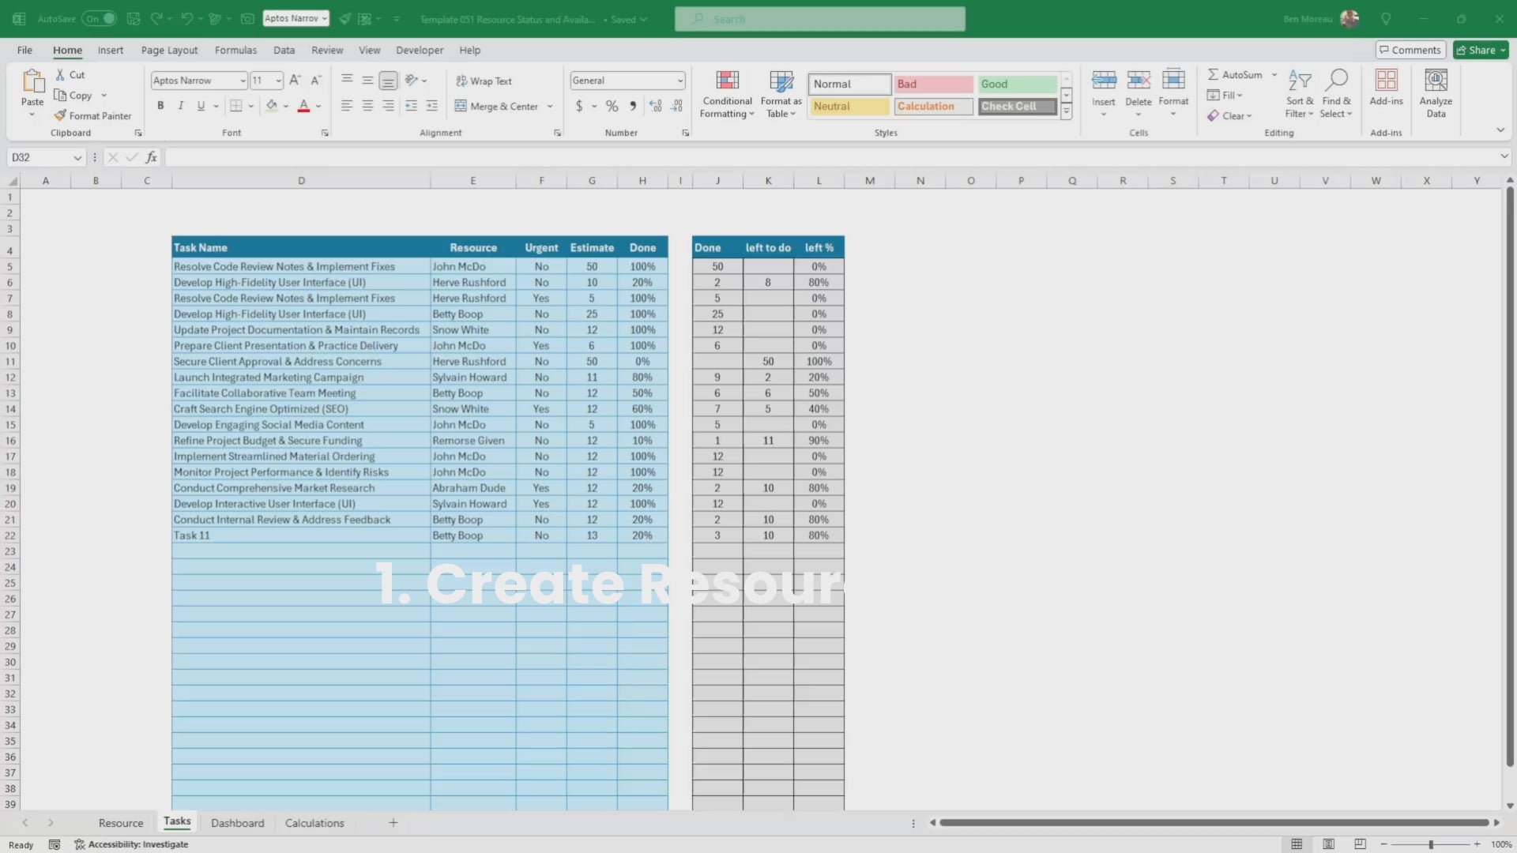Click the Sort & Filter icon
Screen dimensions: 1517x853
1299,81
